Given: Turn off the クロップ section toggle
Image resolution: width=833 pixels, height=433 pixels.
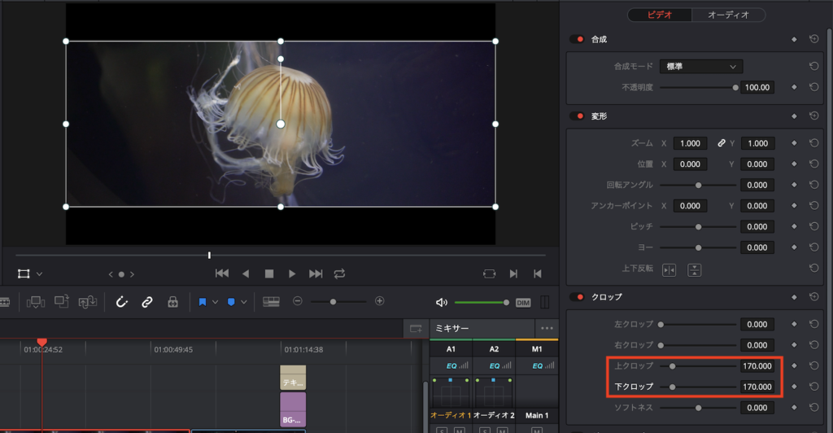Looking at the screenshot, I should pyautogui.click(x=578, y=297).
